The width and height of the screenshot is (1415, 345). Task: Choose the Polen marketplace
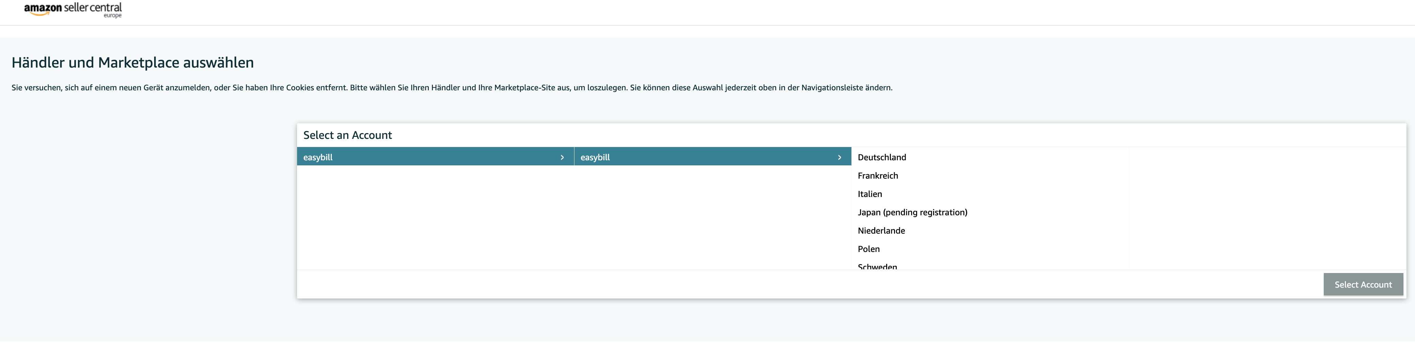coord(868,249)
